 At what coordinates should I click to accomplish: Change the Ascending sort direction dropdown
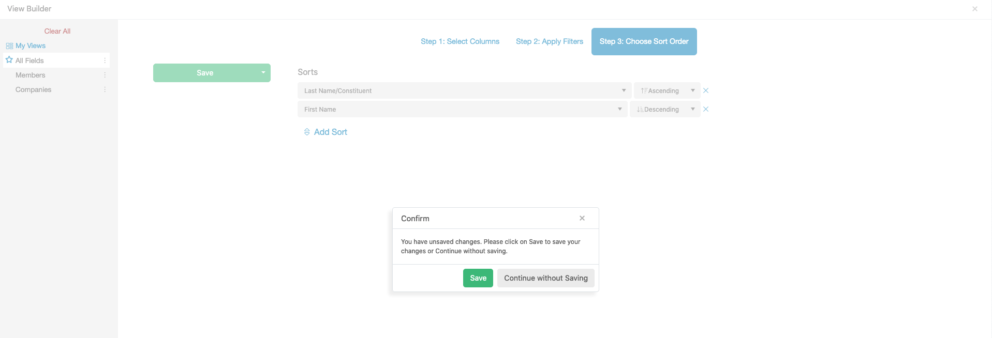[x=667, y=90]
